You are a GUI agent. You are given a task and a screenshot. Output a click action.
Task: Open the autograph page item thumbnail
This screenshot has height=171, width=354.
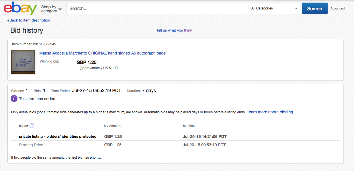pos(23,62)
